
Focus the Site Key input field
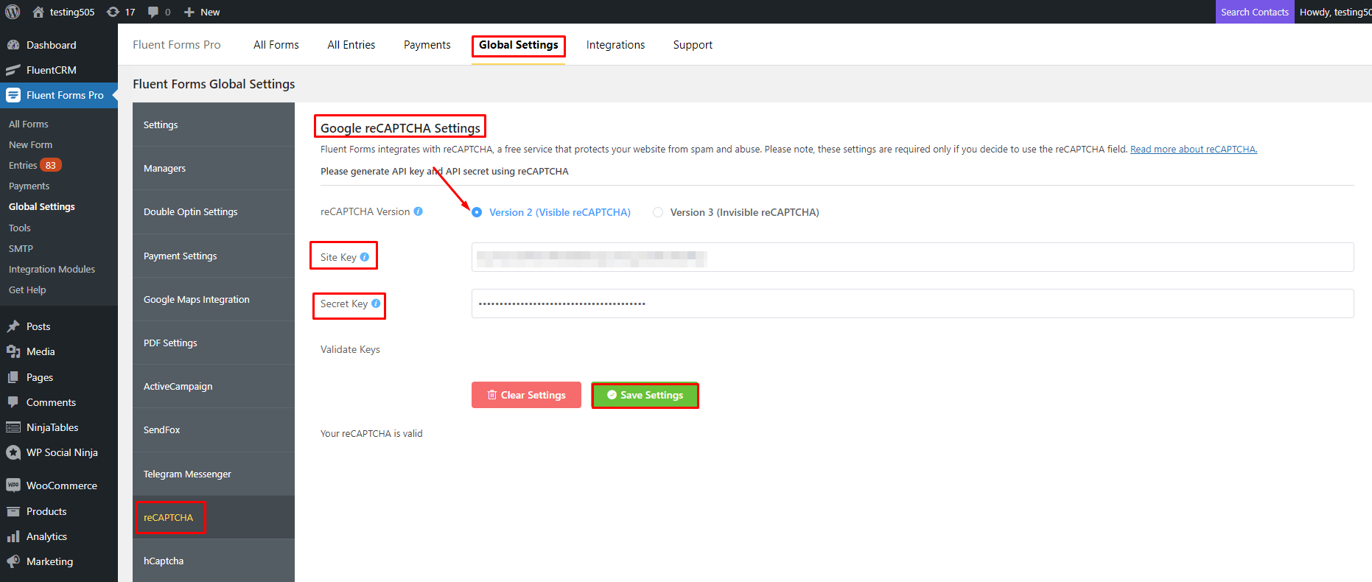pos(912,257)
